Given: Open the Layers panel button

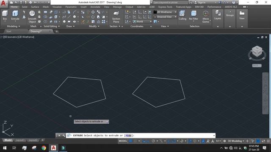Looking at the screenshot, I should [x=218, y=15].
